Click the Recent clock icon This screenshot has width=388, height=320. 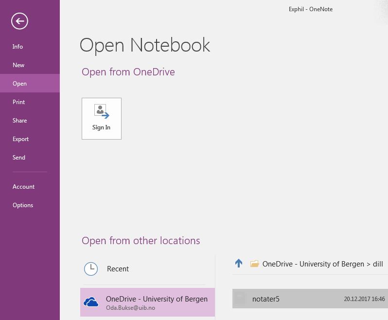coord(91,269)
